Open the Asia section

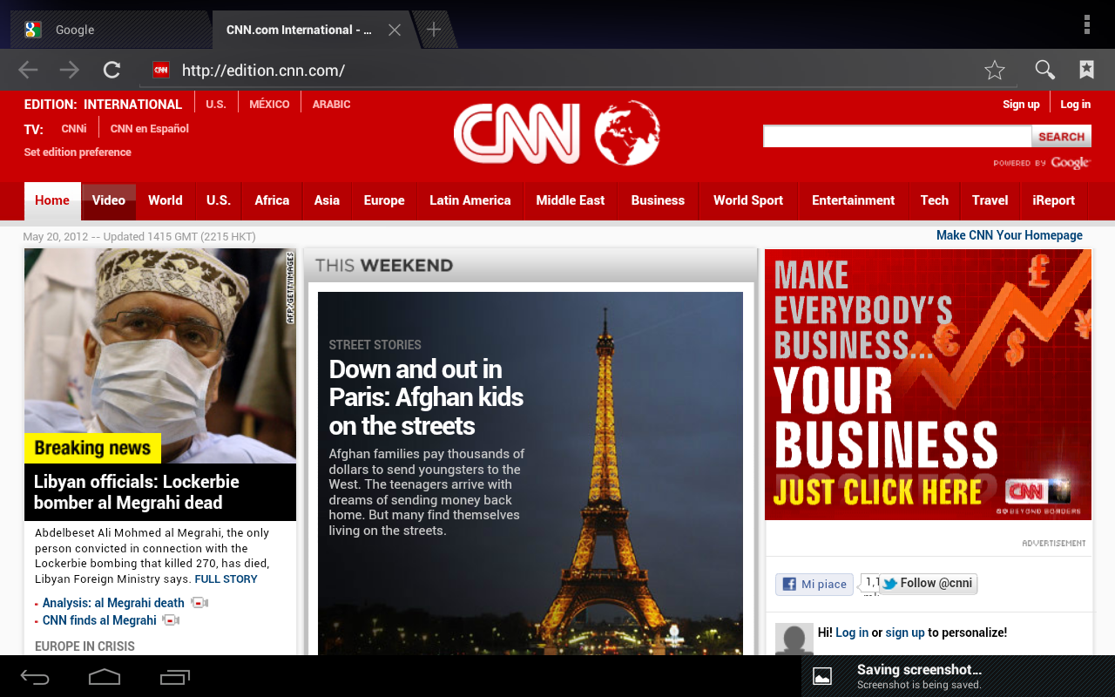coord(327,200)
